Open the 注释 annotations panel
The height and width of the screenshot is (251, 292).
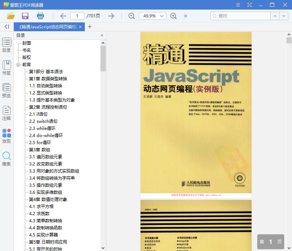coord(6,113)
